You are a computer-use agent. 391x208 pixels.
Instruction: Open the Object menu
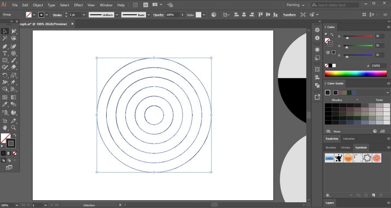coord(38,5)
